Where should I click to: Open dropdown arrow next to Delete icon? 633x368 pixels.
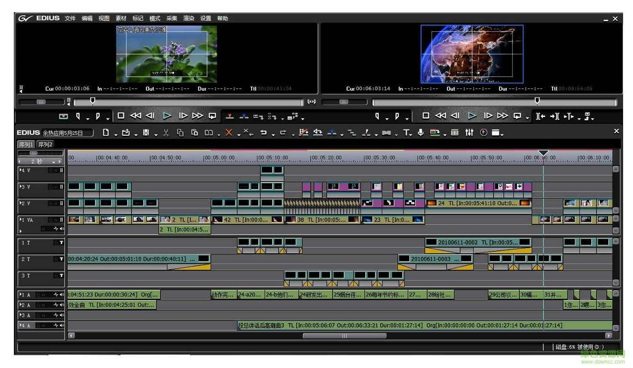pos(238,135)
